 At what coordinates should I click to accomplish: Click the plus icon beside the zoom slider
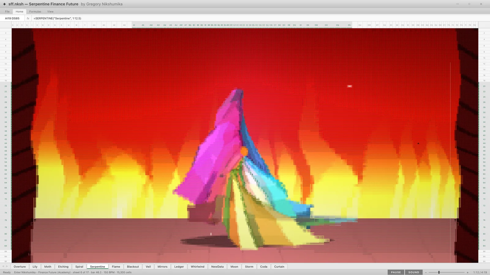468,272
